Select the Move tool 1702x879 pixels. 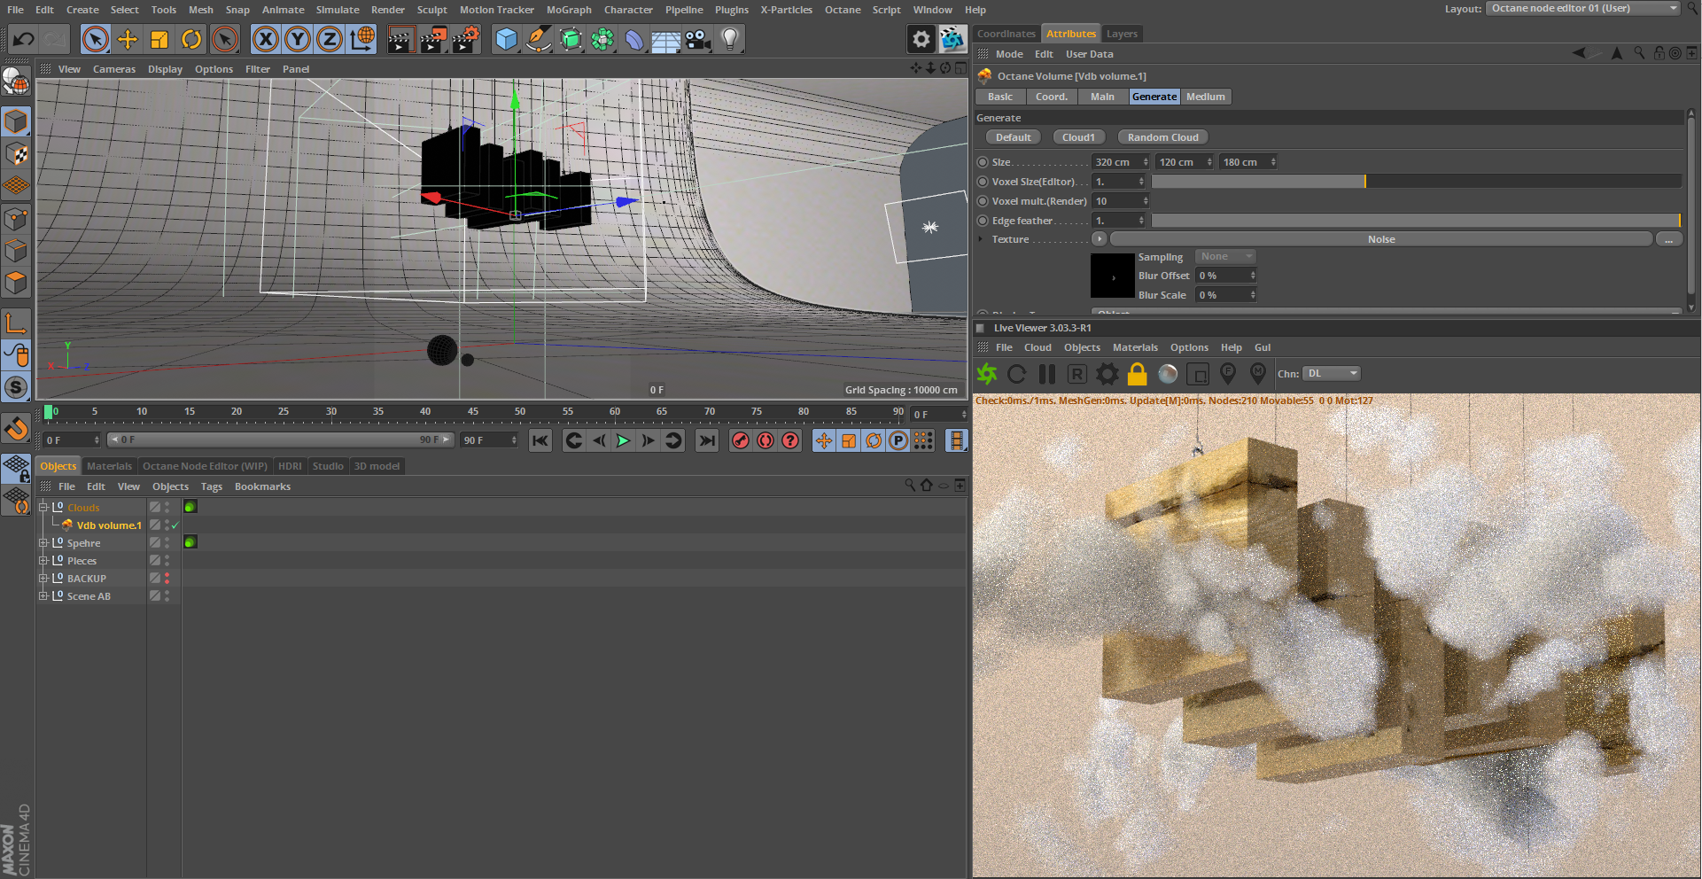(128, 39)
